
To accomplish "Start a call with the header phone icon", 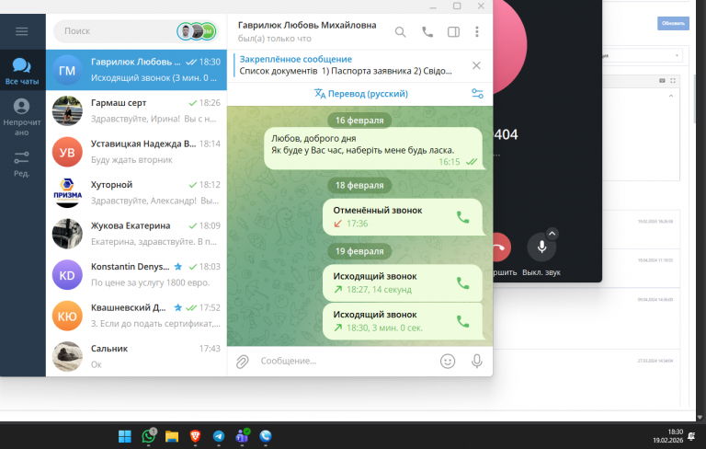I will [x=427, y=32].
